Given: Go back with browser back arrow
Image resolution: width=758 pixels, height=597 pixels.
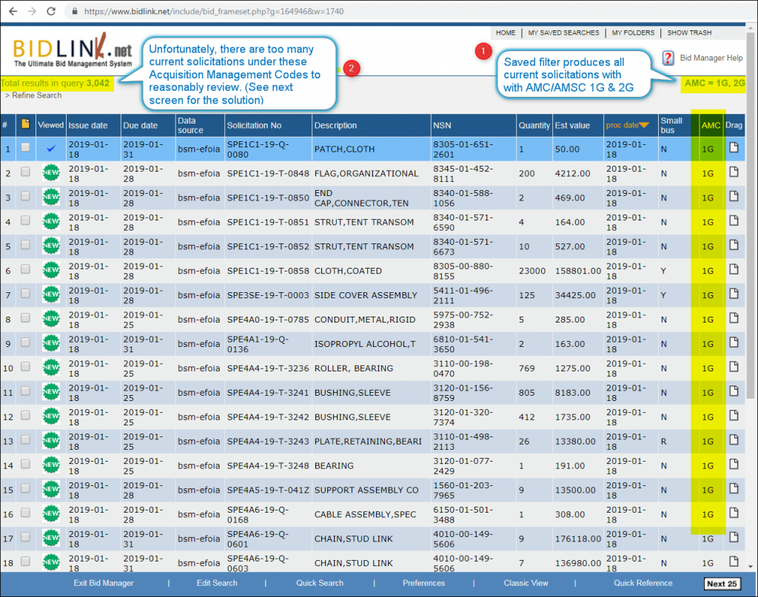Looking at the screenshot, I should 13,11.
